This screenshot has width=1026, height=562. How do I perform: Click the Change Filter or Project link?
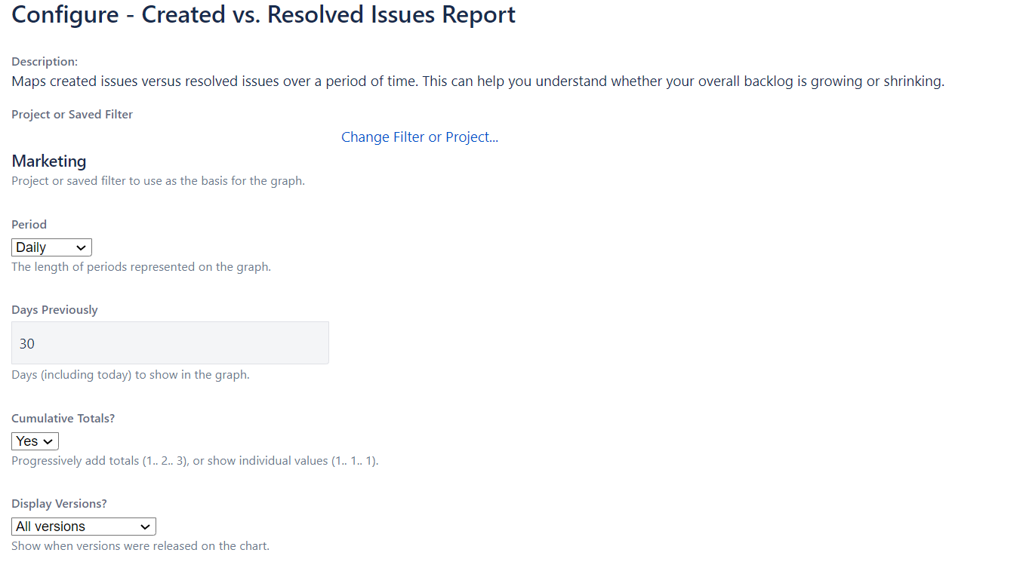[419, 137]
